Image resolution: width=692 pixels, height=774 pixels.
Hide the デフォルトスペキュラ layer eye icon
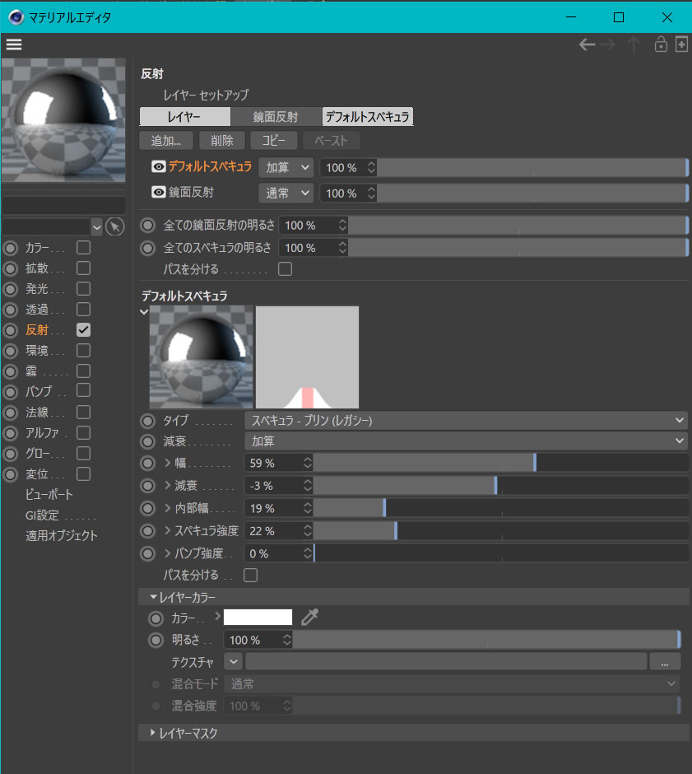tap(159, 166)
